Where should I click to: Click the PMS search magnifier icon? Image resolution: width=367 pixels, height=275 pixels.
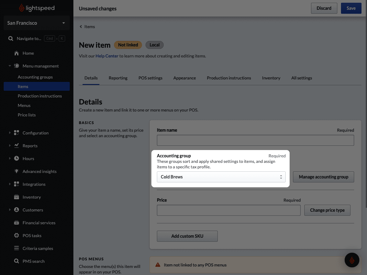17,261
